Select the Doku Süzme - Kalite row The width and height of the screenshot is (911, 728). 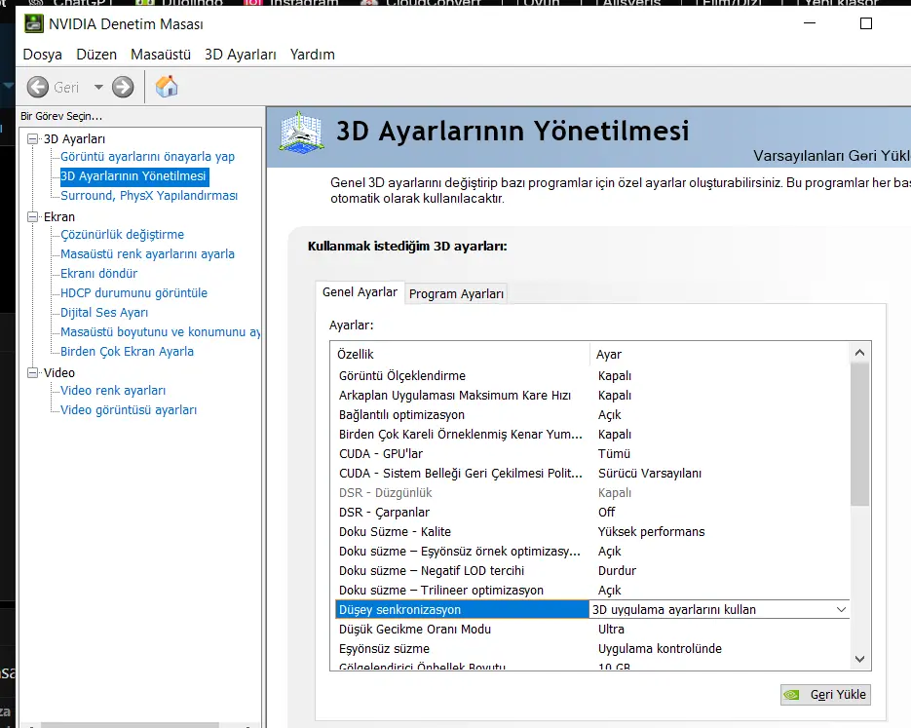(x=592, y=531)
